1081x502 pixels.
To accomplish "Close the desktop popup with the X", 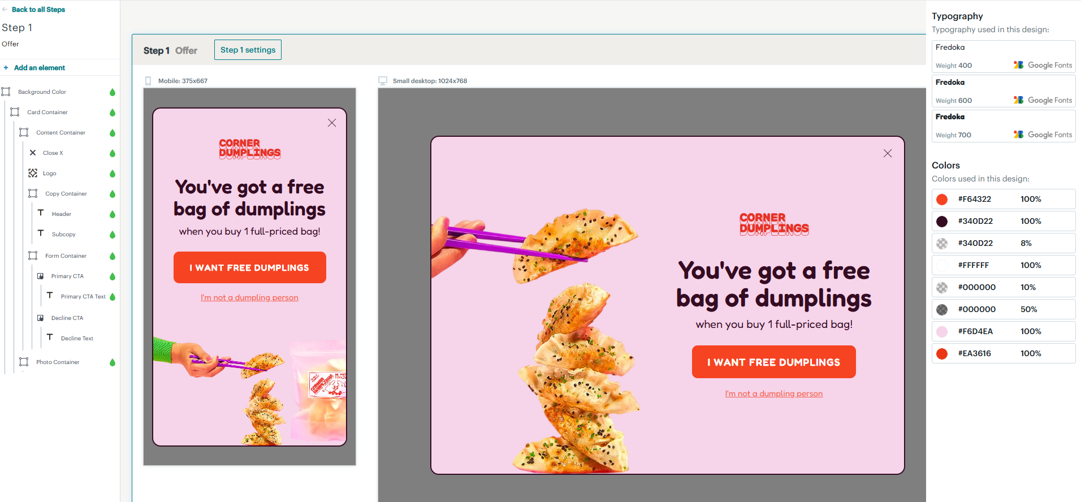I will pyautogui.click(x=888, y=153).
